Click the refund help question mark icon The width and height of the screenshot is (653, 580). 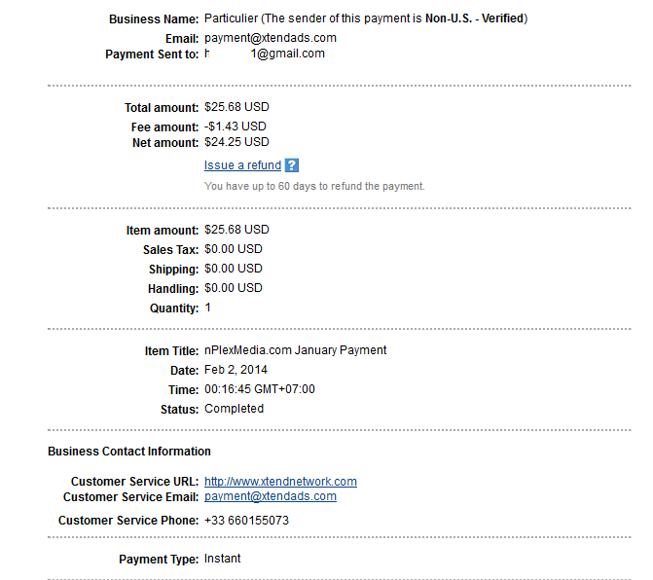tap(292, 165)
